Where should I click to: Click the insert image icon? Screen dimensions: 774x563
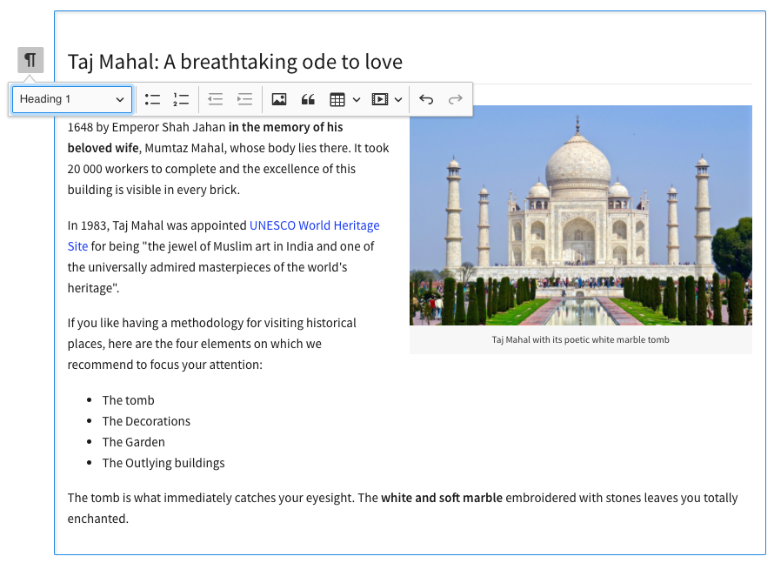(x=279, y=99)
